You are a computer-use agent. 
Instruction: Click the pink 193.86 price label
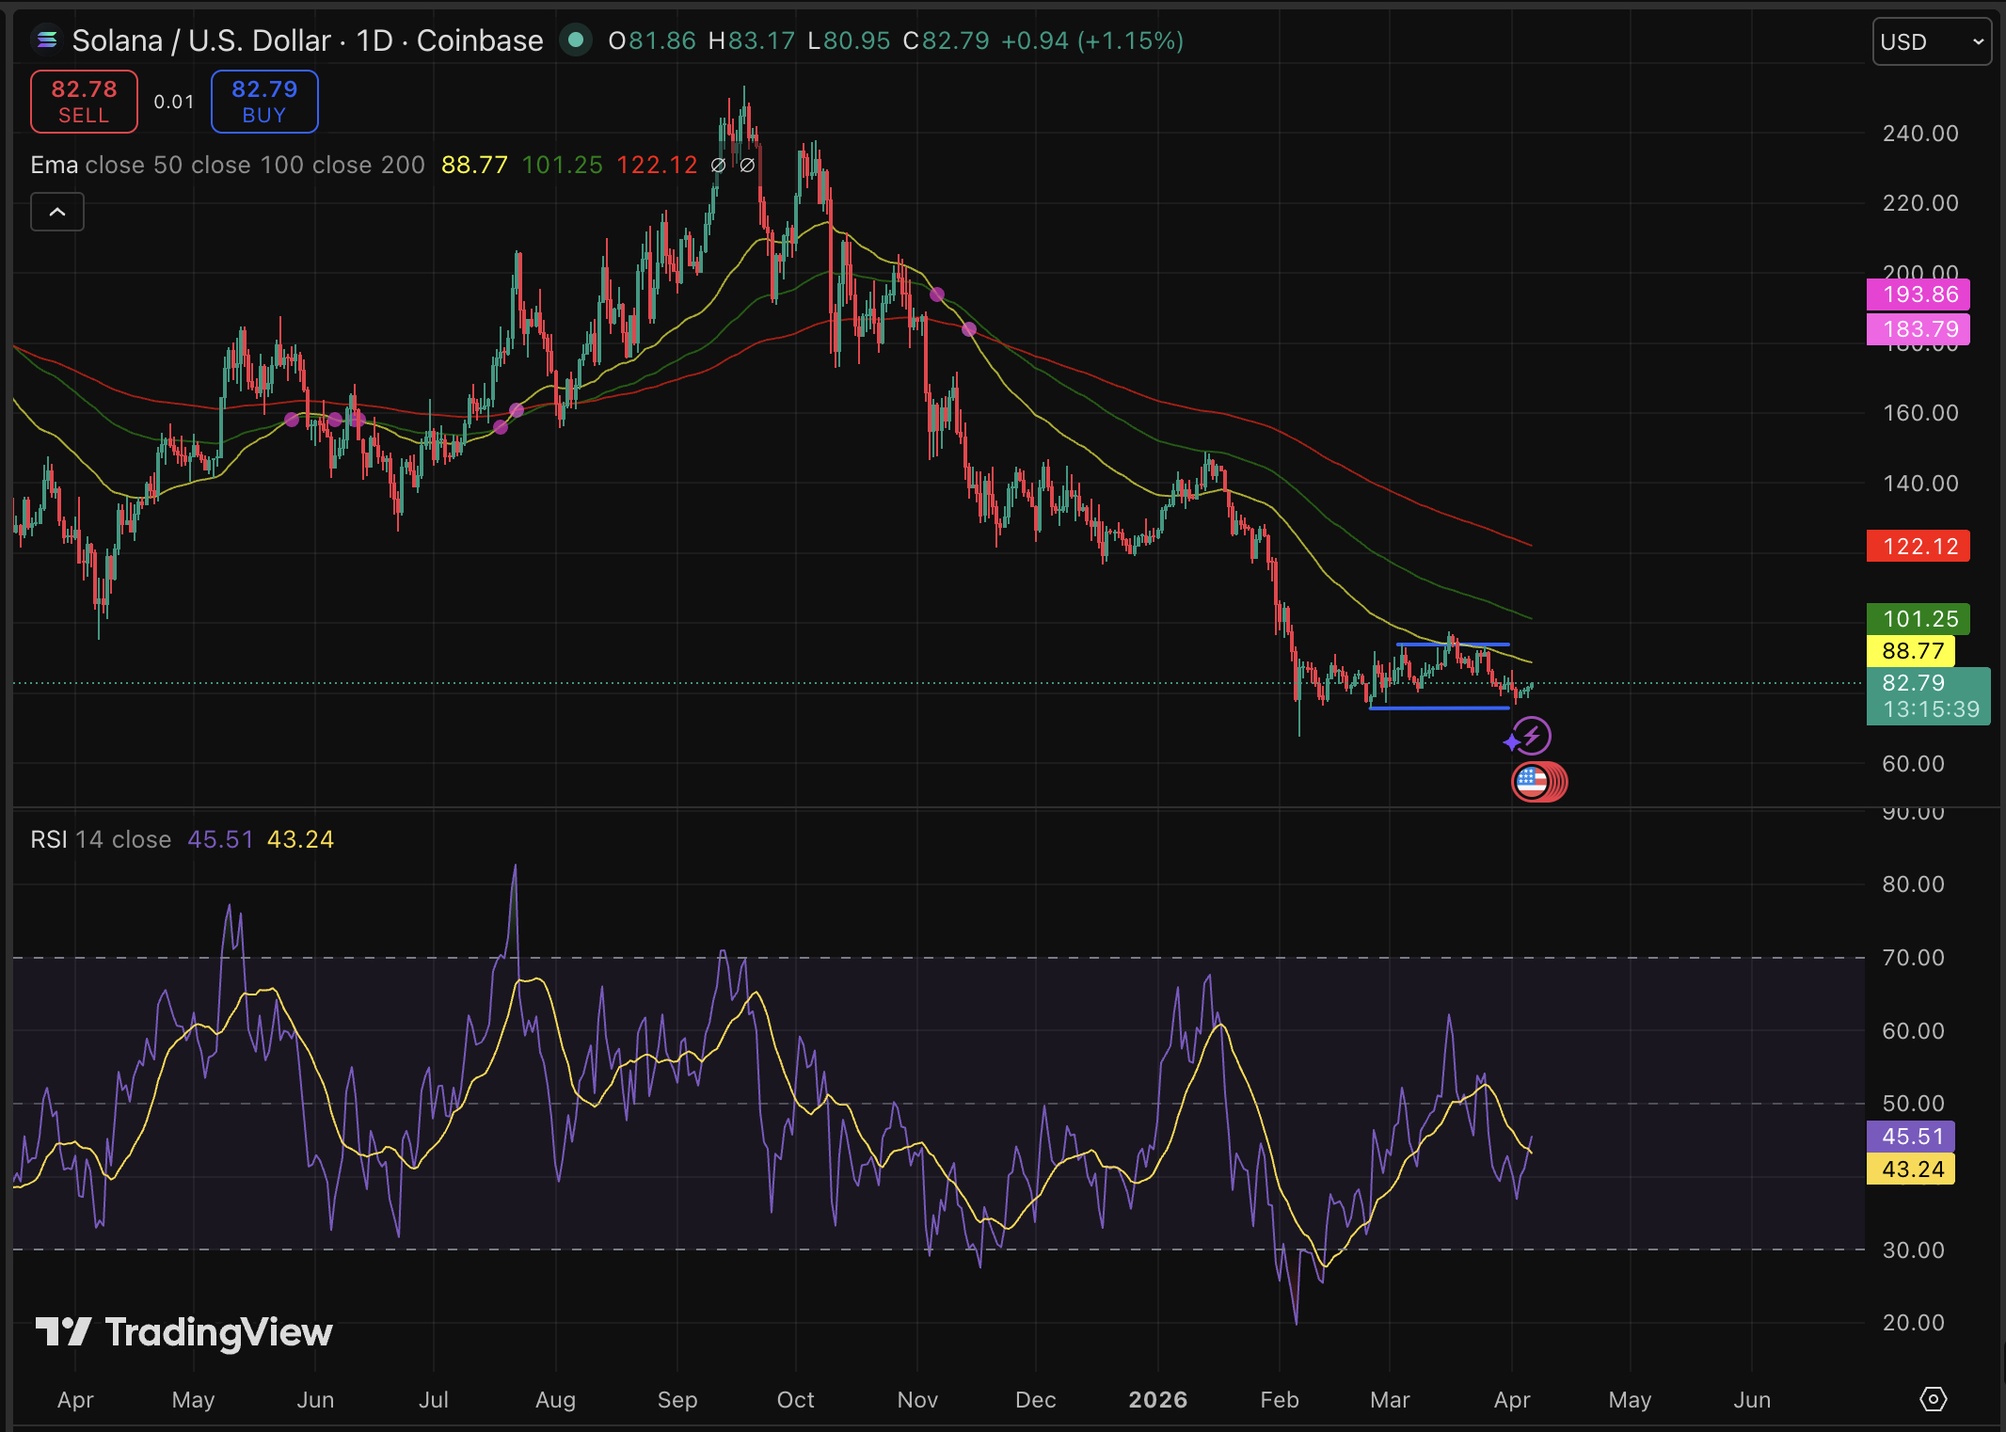pyautogui.click(x=1918, y=294)
